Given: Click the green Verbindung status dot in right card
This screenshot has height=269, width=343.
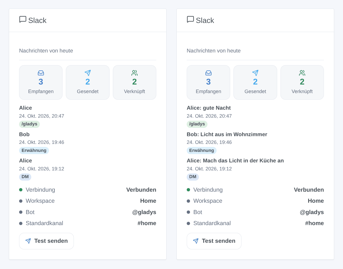Looking at the screenshot, I should (188, 190).
